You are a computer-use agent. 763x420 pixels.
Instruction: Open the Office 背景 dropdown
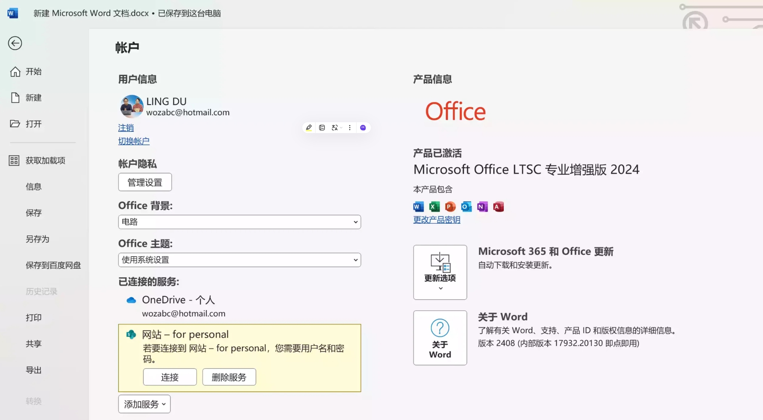click(x=240, y=222)
